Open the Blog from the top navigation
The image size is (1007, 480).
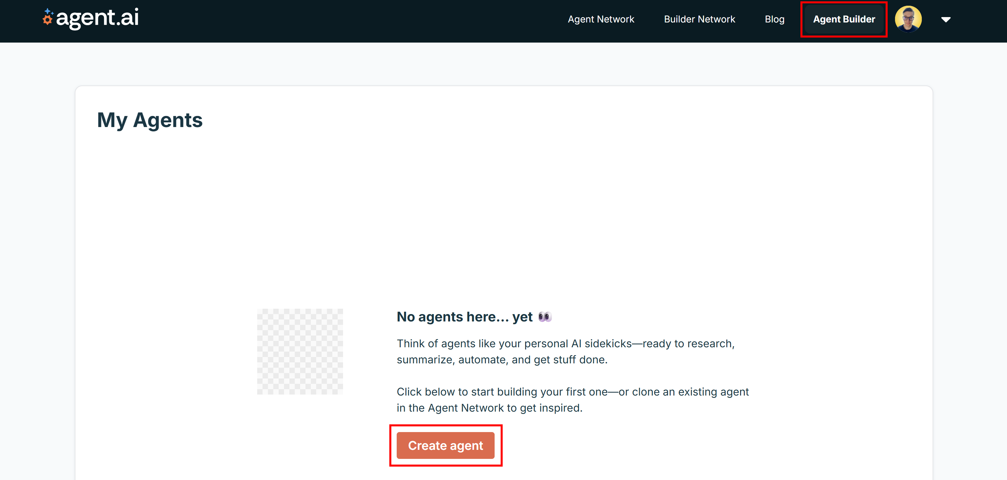click(774, 19)
